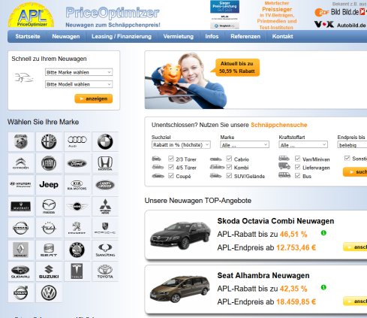Open the Kontakt menu item

pos(283,36)
